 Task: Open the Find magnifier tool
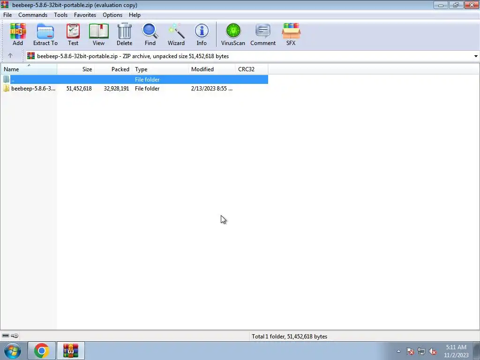pos(150,34)
